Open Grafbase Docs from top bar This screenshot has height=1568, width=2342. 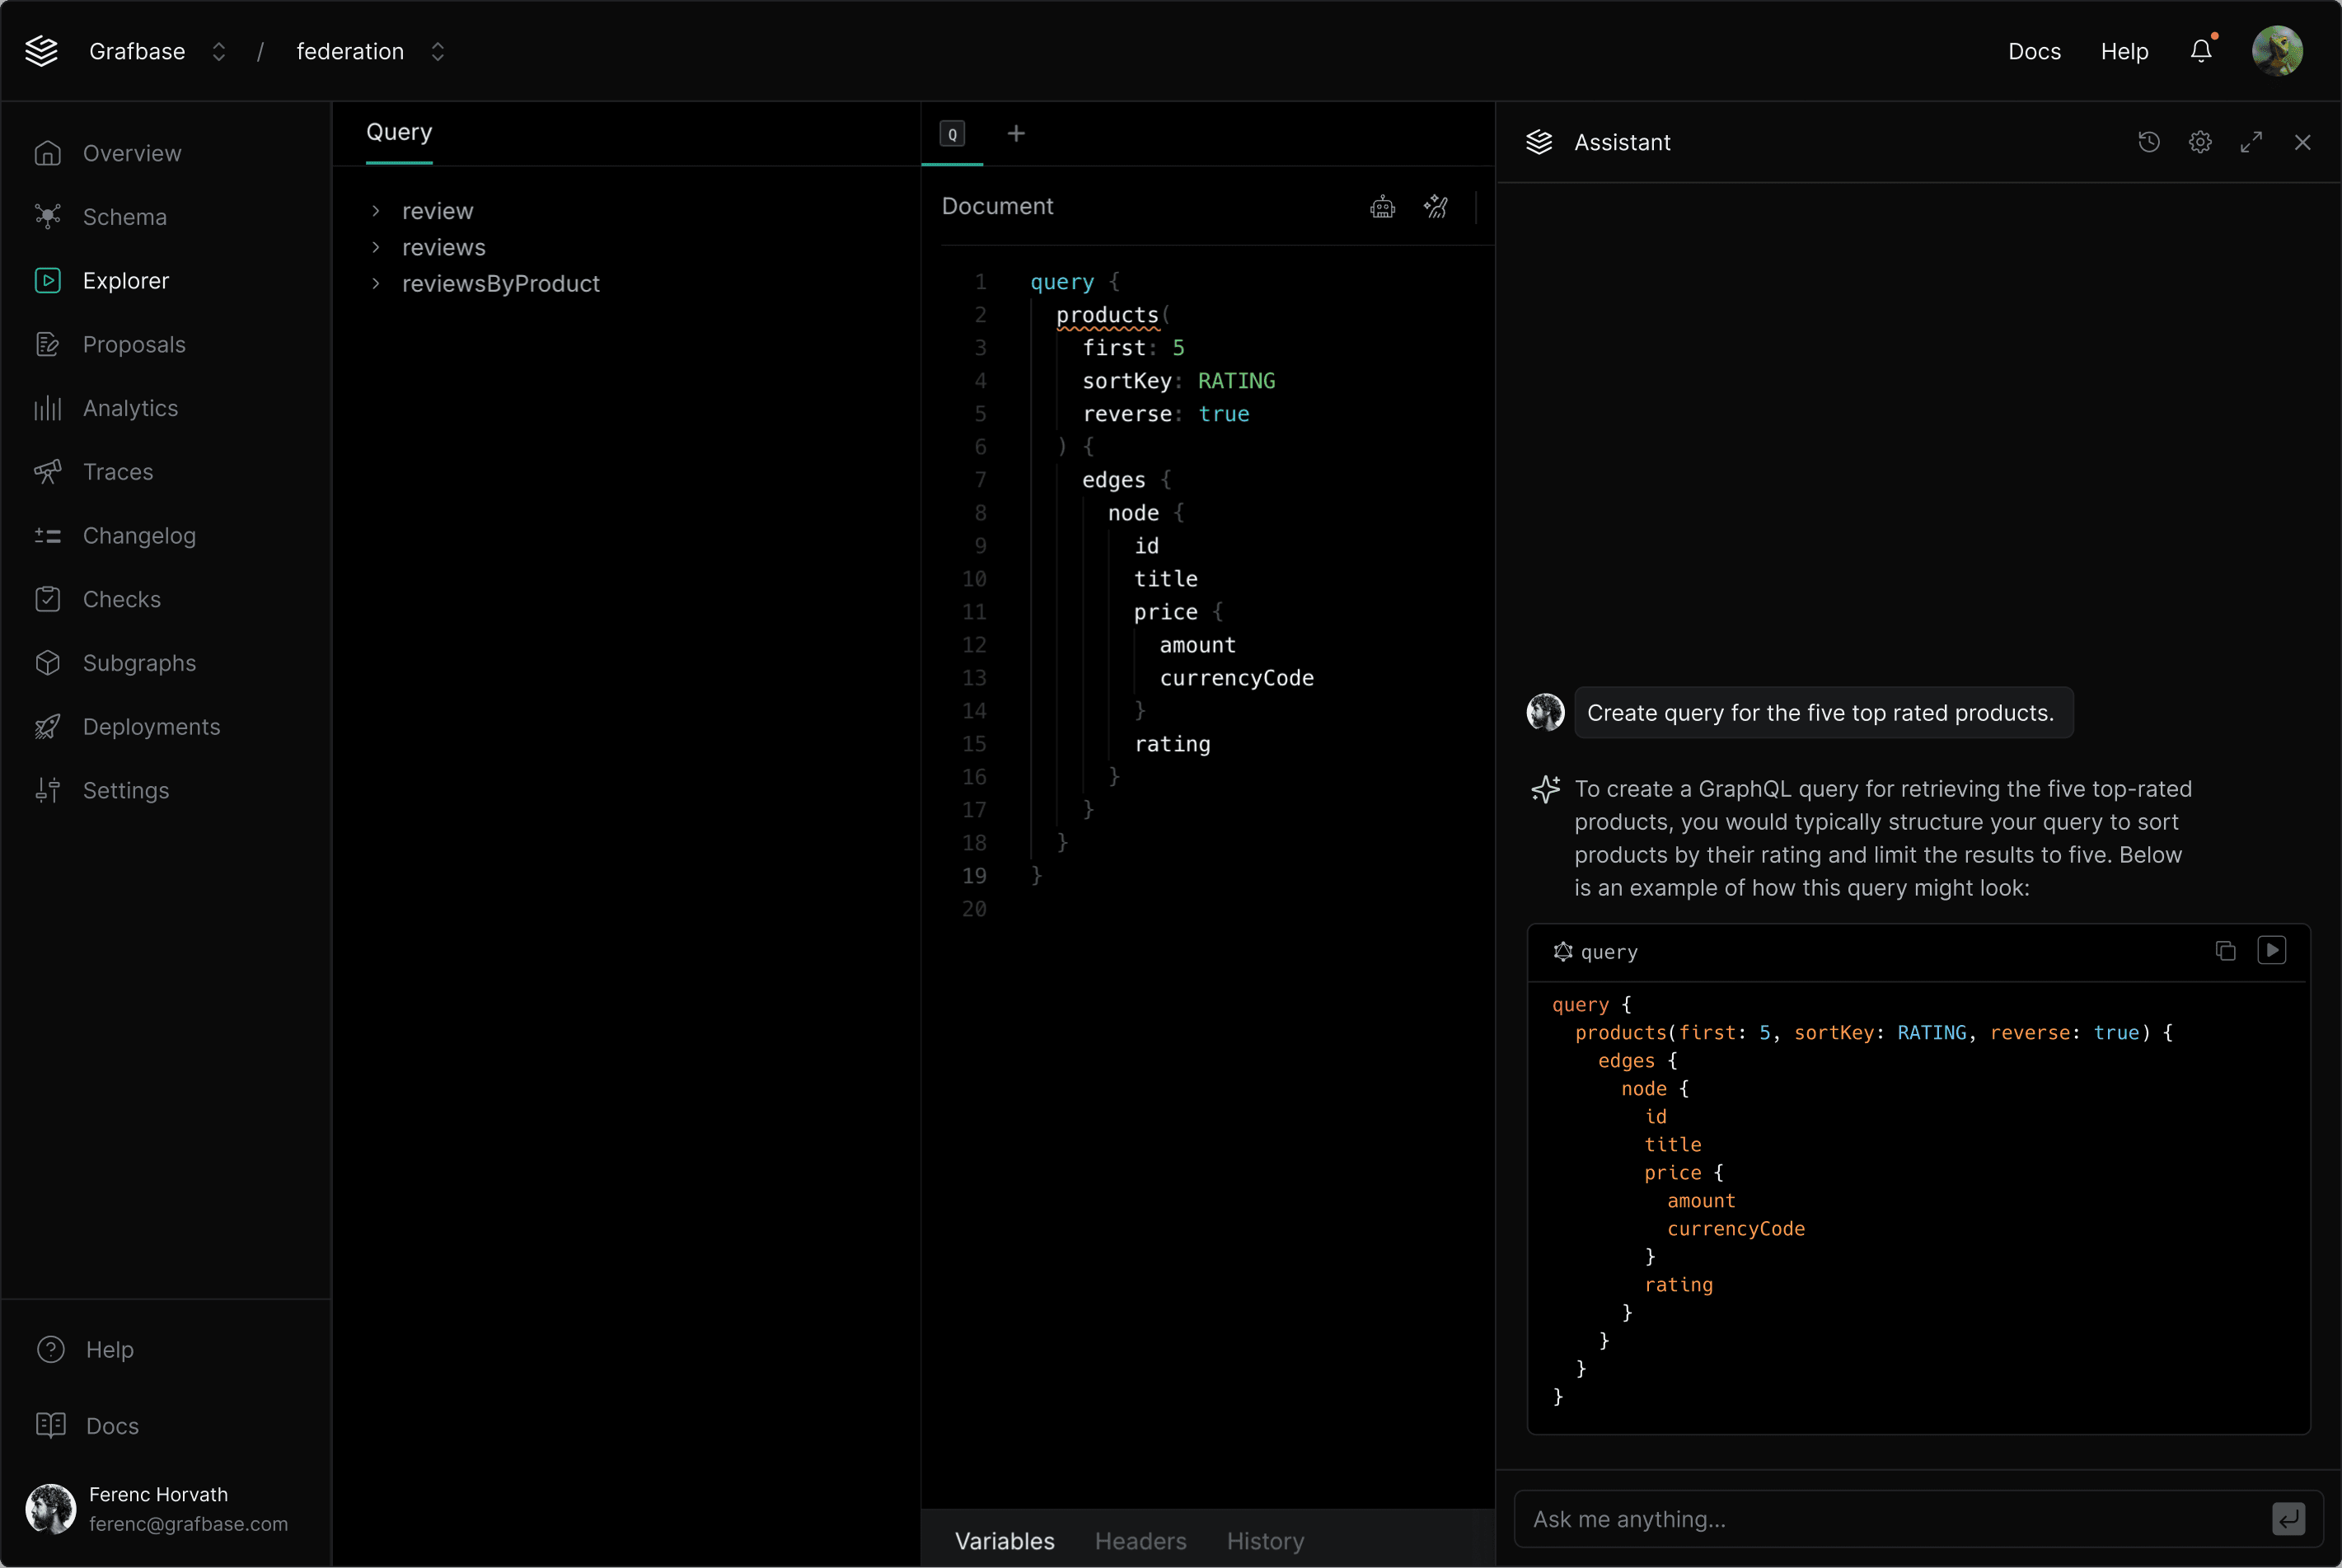coord(2033,51)
